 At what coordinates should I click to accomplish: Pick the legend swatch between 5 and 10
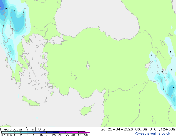click(31, 132)
